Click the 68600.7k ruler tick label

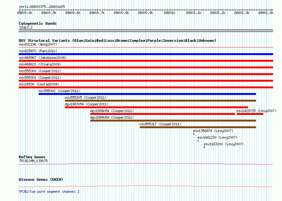coord(97,13)
